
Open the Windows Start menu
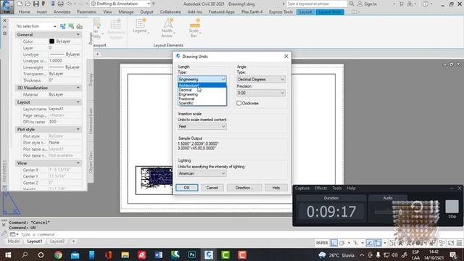tap(8, 254)
